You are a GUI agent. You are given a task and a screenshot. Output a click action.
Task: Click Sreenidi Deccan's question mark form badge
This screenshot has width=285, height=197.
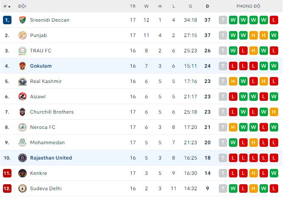click(223, 20)
